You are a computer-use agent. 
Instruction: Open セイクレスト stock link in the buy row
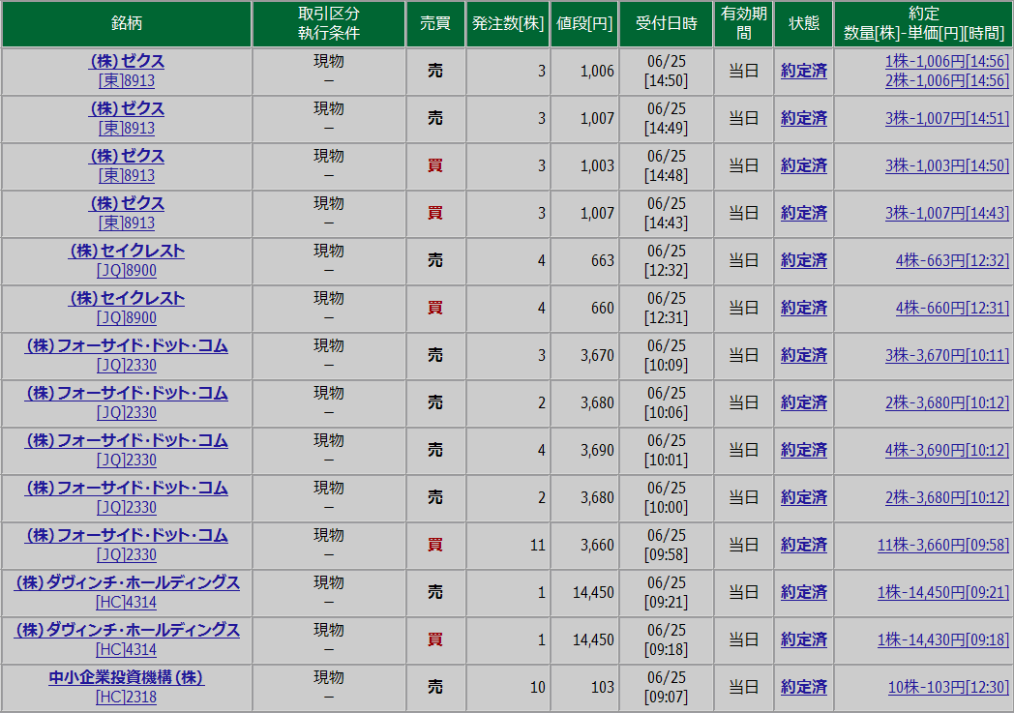(x=127, y=298)
